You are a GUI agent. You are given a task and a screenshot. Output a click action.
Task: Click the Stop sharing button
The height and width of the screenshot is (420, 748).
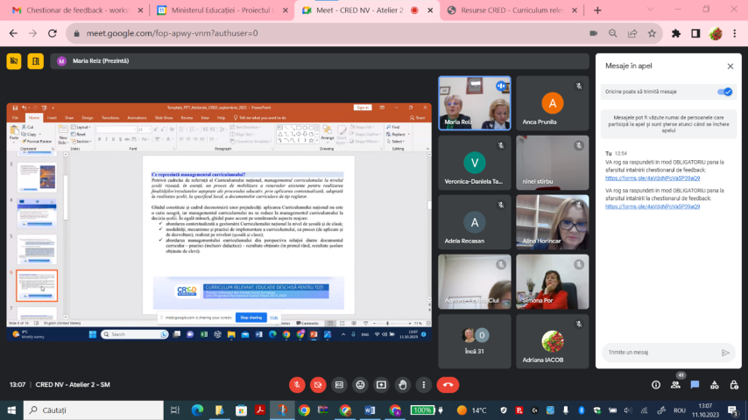[x=252, y=318]
